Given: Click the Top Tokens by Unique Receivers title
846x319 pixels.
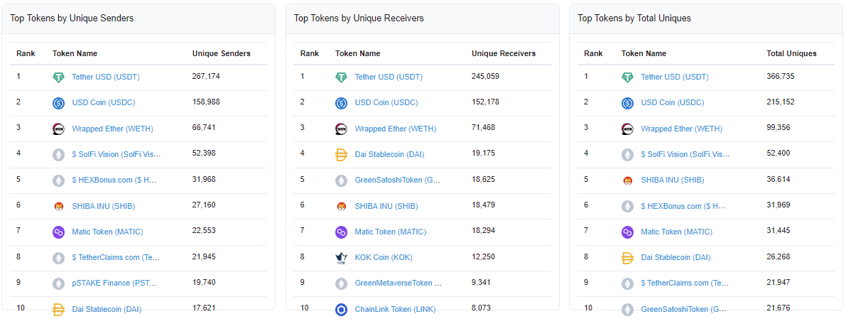Looking at the screenshot, I should pos(359,18).
